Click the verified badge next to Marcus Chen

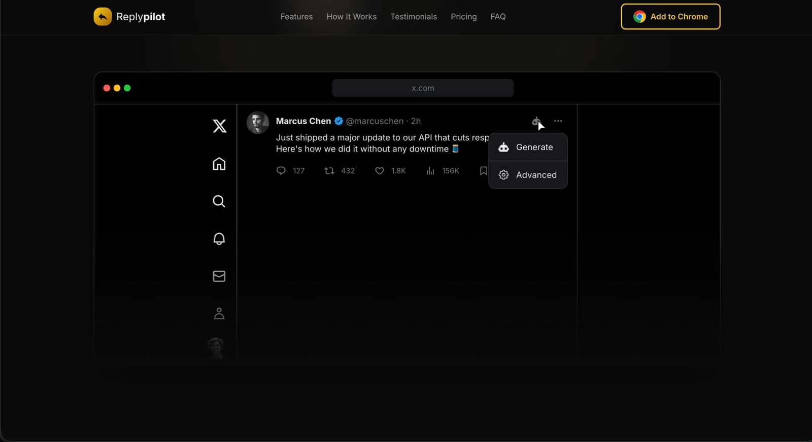click(x=339, y=121)
